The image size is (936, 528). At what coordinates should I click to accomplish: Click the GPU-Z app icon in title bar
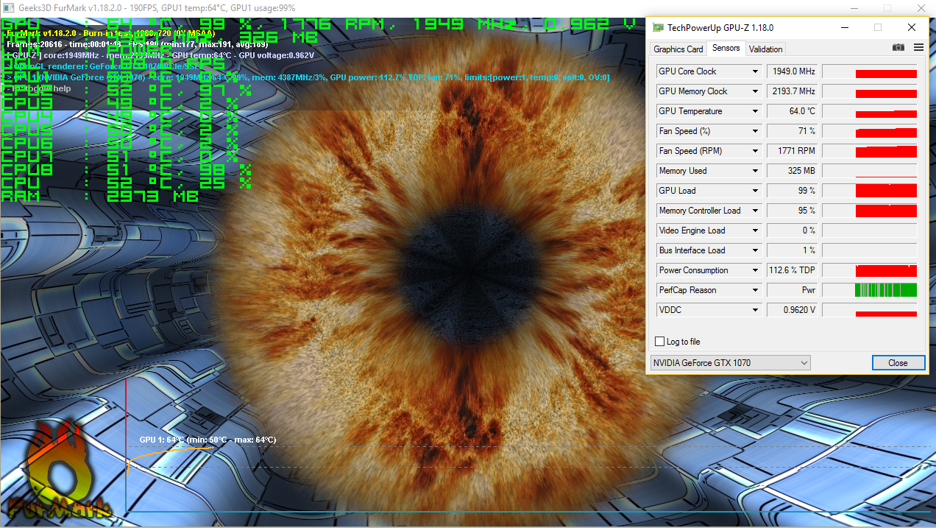(658, 27)
